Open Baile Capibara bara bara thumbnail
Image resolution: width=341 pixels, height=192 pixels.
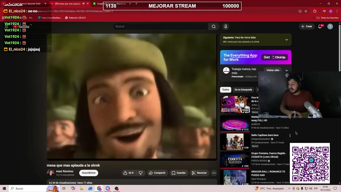[x=235, y=142]
